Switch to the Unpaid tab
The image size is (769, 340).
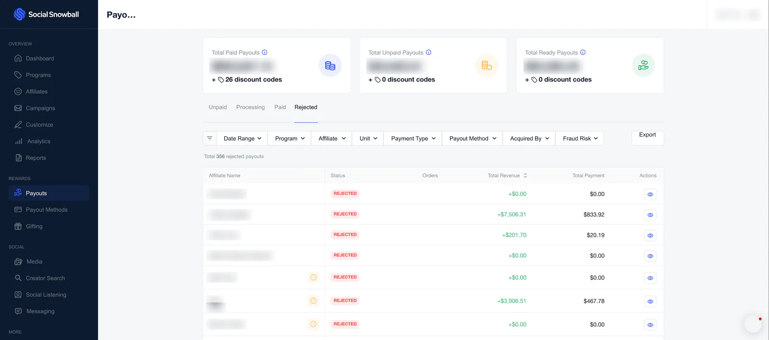pyautogui.click(x=218, y=107)
